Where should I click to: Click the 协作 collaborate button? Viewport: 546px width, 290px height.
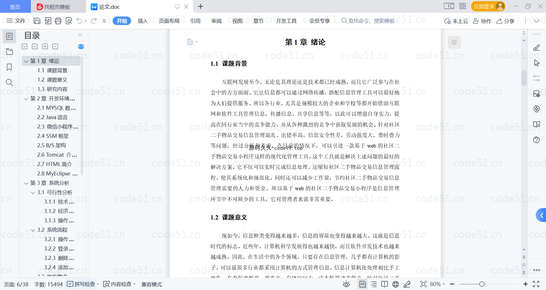(482, 21)
